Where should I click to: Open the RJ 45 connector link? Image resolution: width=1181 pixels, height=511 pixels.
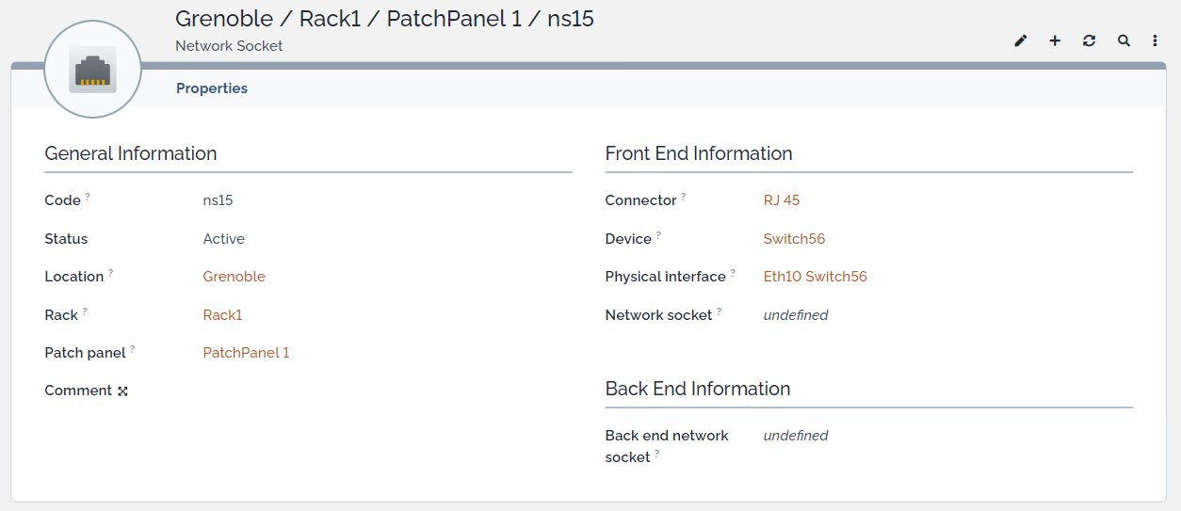[x=782, y=200]
